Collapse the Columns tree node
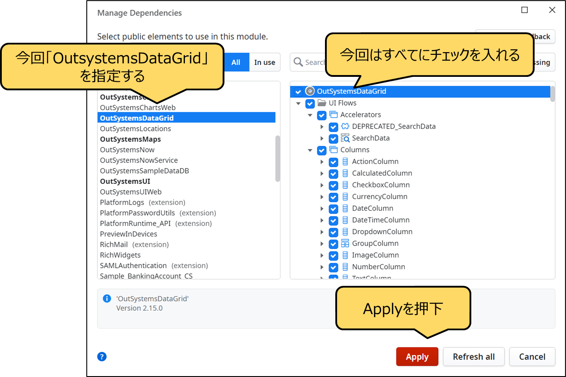This screenshot has height=377, width=566. 310,150
